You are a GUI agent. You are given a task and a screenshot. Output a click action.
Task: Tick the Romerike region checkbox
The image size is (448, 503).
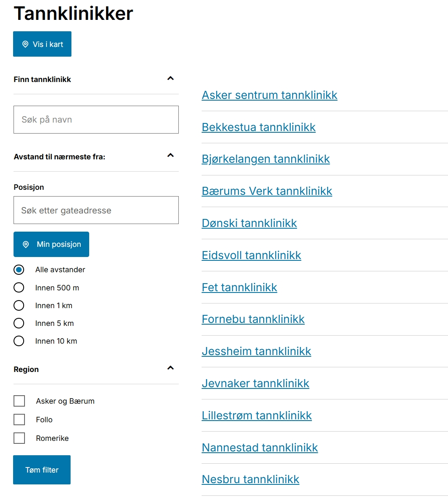(x=19, y=438)
